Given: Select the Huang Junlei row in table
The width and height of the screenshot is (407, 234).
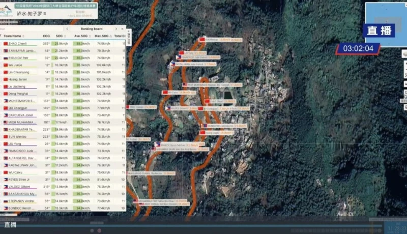Looking at the screenshot, I should (x=63, y=79).
